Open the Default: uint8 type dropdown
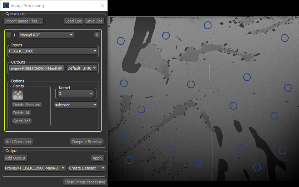 [x=82, y=68]
